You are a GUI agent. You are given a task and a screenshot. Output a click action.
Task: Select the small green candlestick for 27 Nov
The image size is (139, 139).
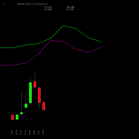pyautogui.click(x=21, y=113)
